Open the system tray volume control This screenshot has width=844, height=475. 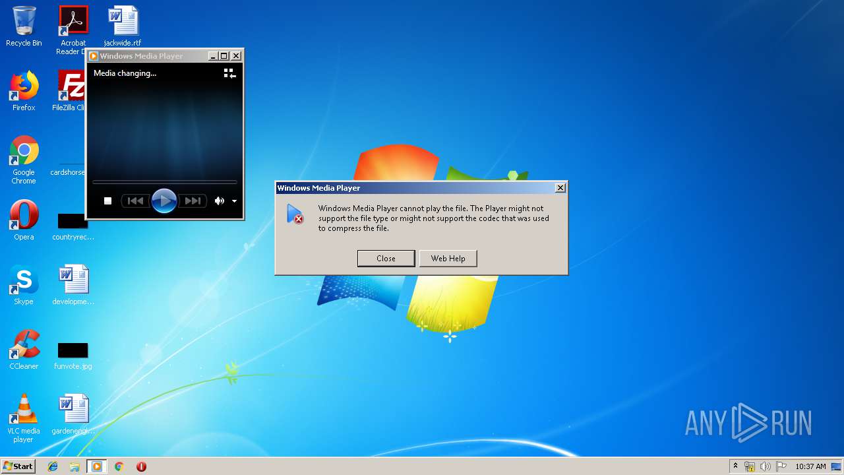tap(766, 466)
